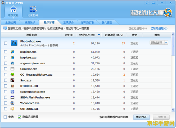Click the OC_MessageHistory.exe chat icon
The image size is (176, 128).
(12, 75)
